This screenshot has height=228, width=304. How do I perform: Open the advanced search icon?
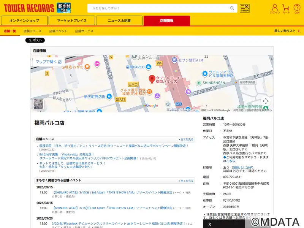245,8
